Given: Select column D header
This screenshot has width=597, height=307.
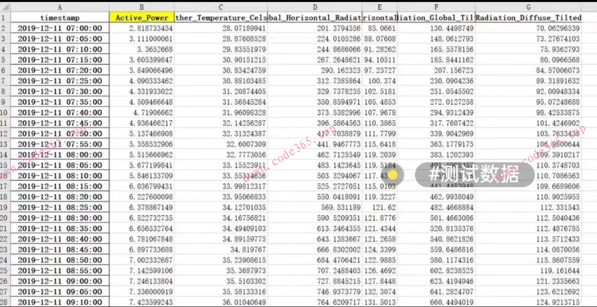Looking at the screenshot, I should pyautogui.click(x=315, y=7).
